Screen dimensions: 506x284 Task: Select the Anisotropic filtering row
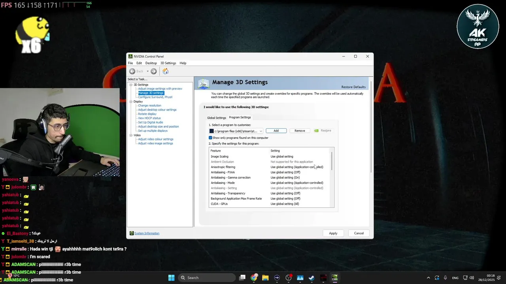click(270, 167)
